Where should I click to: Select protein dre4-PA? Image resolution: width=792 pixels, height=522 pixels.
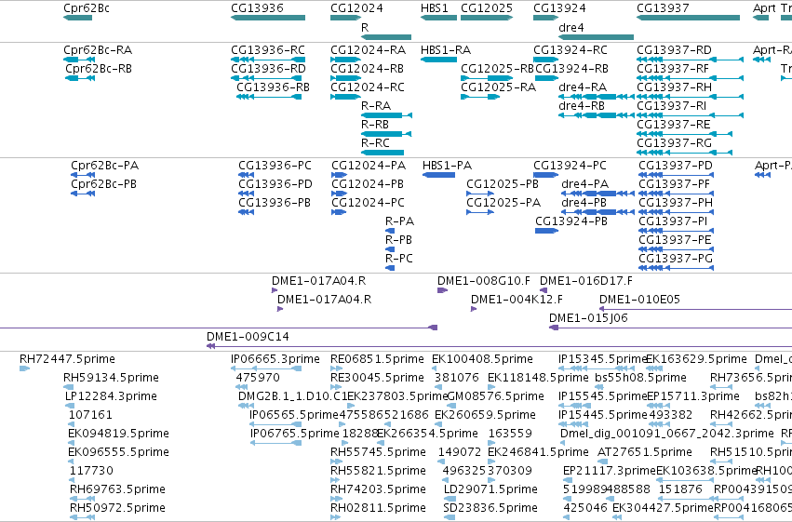coord(584,184)
